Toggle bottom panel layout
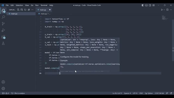The width and height of the screenshot is (174, 98). (x=146, y=5)
